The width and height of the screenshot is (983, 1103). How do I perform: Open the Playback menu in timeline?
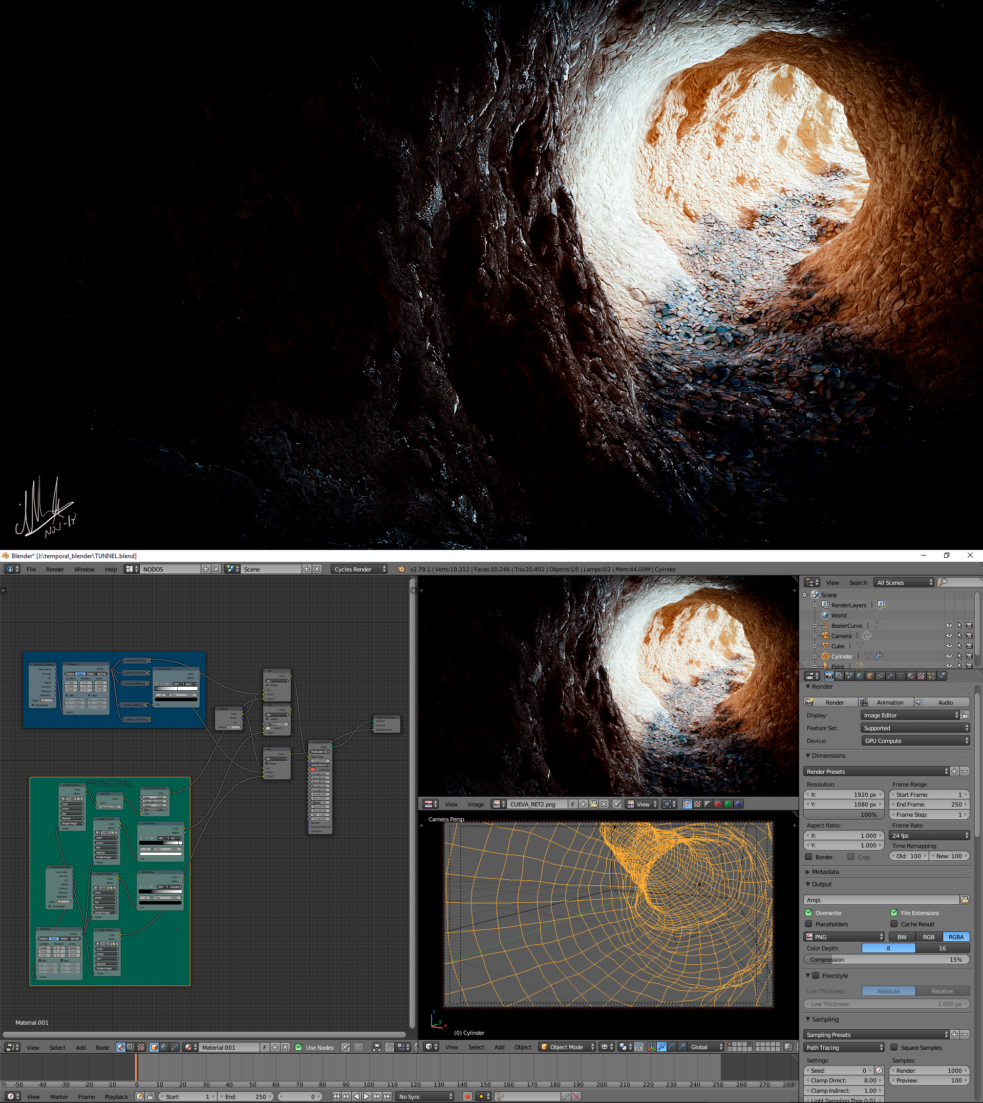tap(116, 1096)
